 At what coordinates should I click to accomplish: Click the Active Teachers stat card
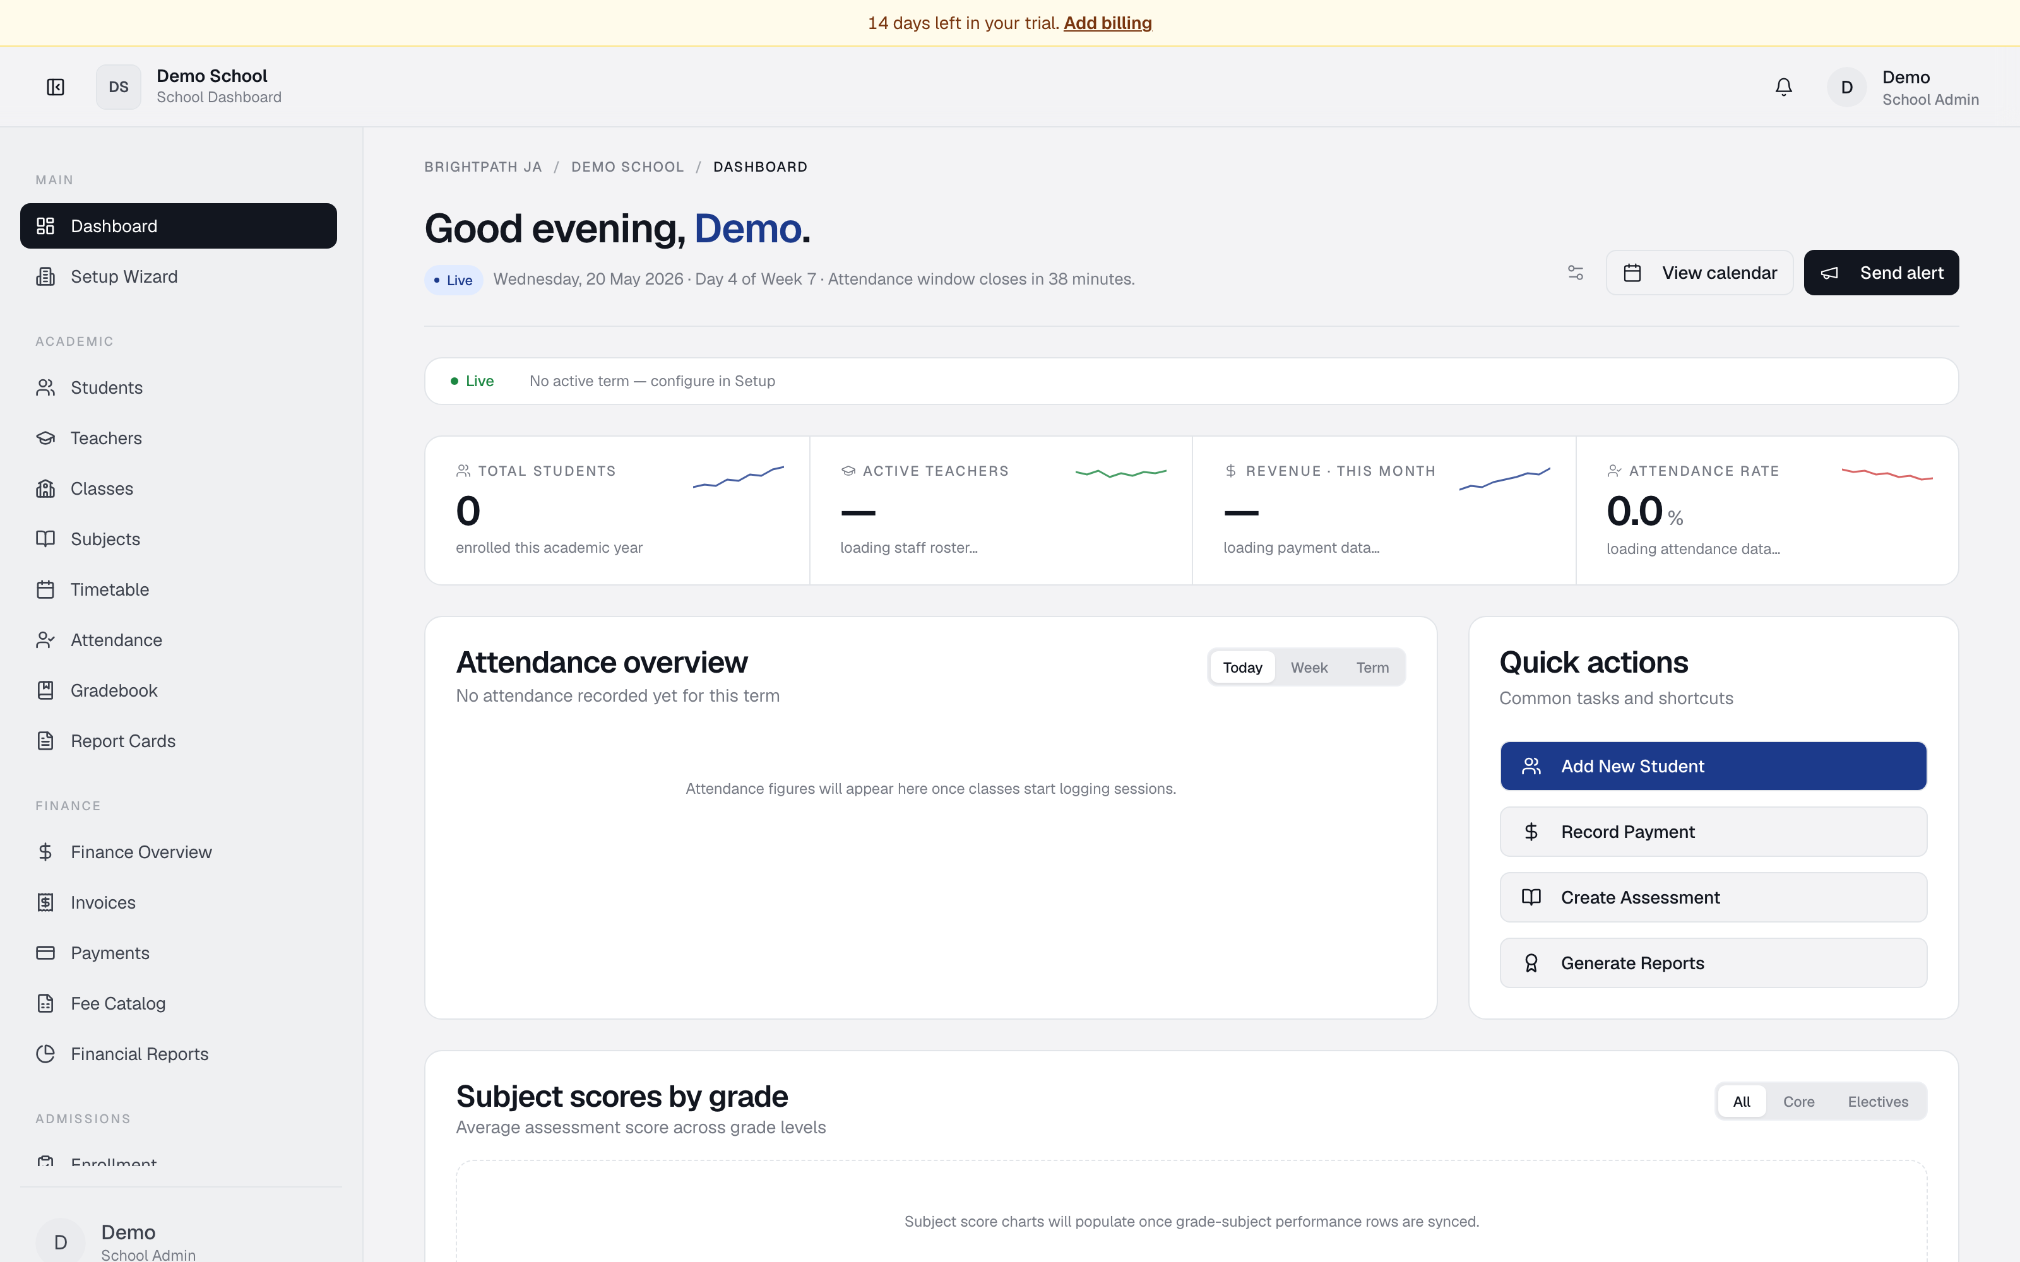pyautogui.click(x=1001, y=510)
